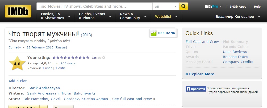267x108 pixels.
Task: Click the 10/10 rating value text
Action: [96, 58]
